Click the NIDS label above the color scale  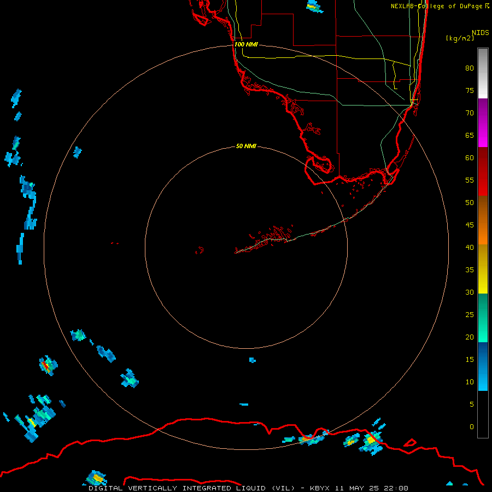tap(480, 33)
